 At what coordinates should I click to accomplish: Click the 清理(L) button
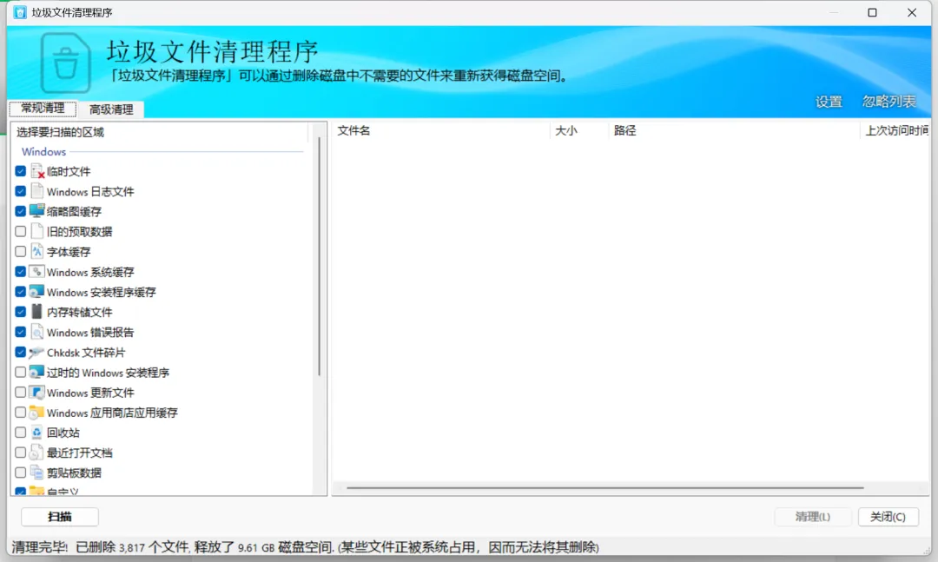[x=812, y=517]
